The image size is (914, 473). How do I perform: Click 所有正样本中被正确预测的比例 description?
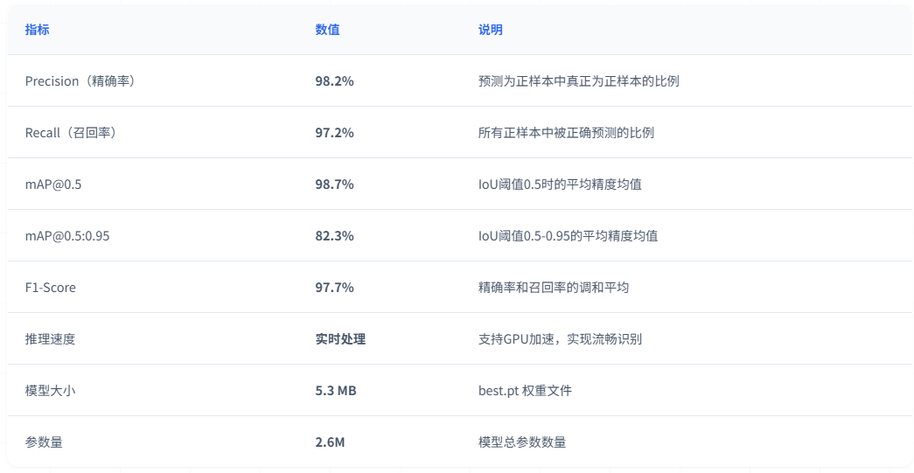566,134
